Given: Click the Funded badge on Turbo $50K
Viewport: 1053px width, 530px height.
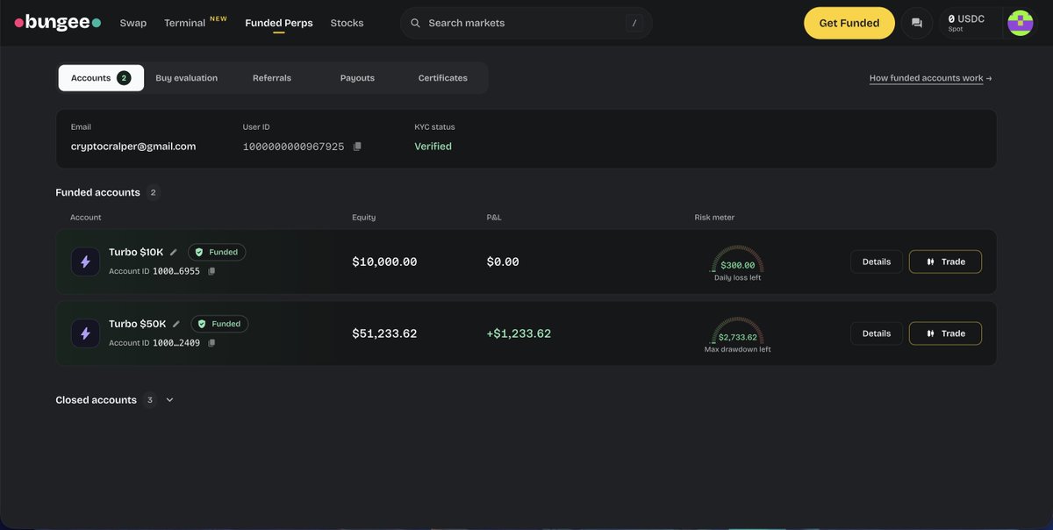Looking at the screenshot, I should point(219,324).
